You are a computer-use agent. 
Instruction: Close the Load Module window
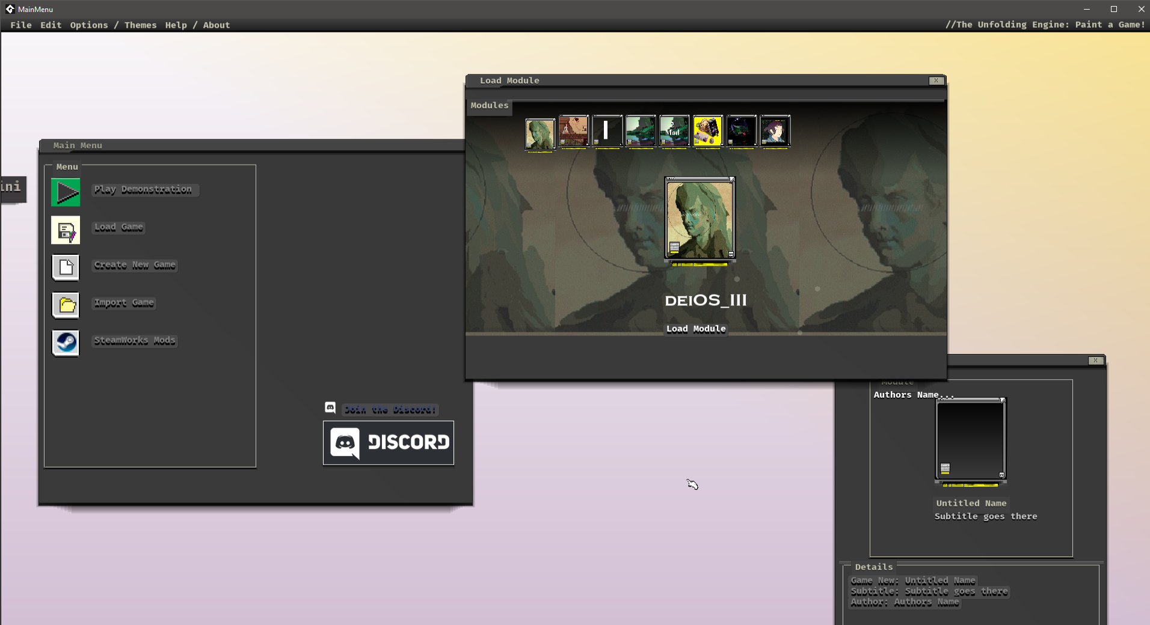(936, 81)
